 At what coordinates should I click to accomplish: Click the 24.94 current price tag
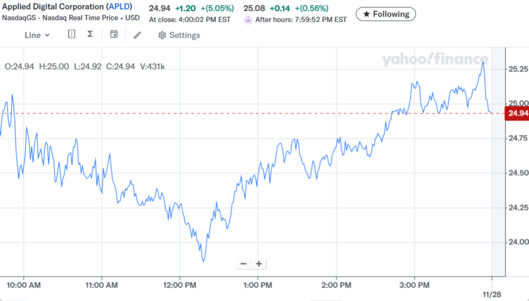pyautogui.click(x=516, y=113)
